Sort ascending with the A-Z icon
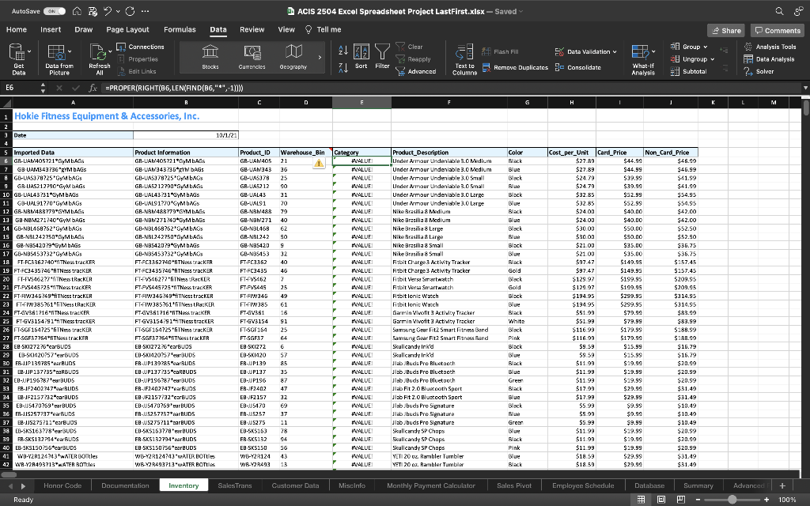Viewport: 810px width, 506px height. pos(343,51)
